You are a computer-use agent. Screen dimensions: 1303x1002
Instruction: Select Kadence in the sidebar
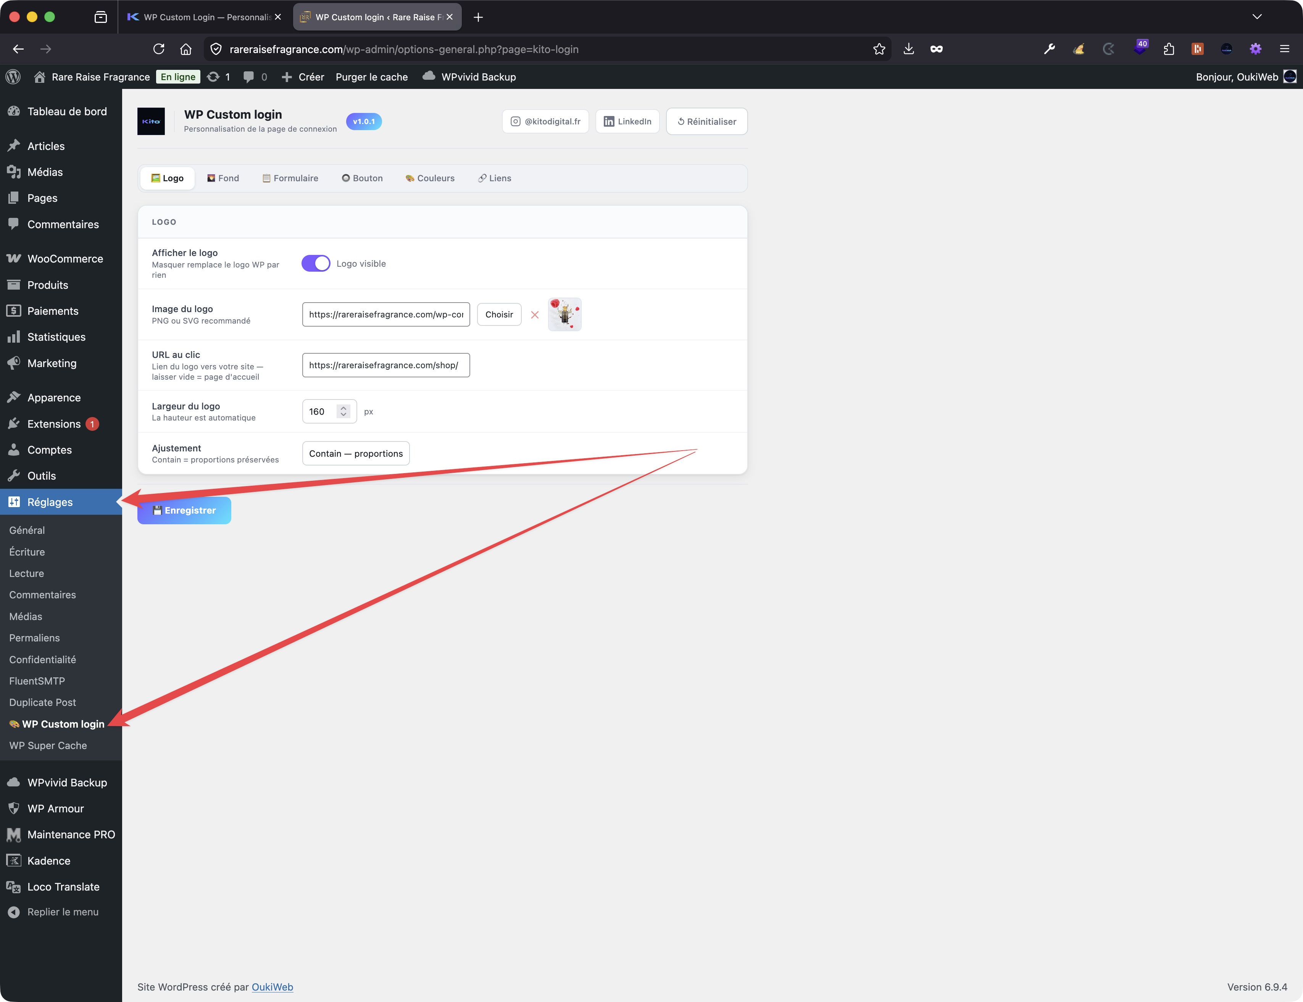point(48,860)
